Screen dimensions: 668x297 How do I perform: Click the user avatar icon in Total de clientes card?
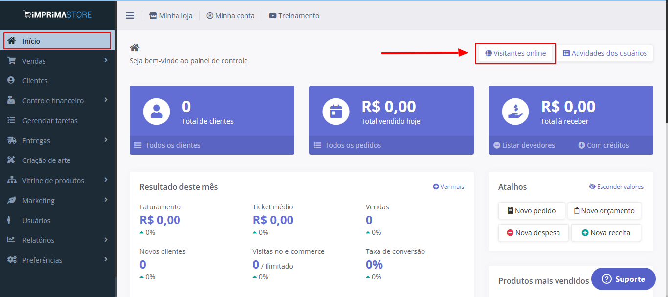[156, 112]
